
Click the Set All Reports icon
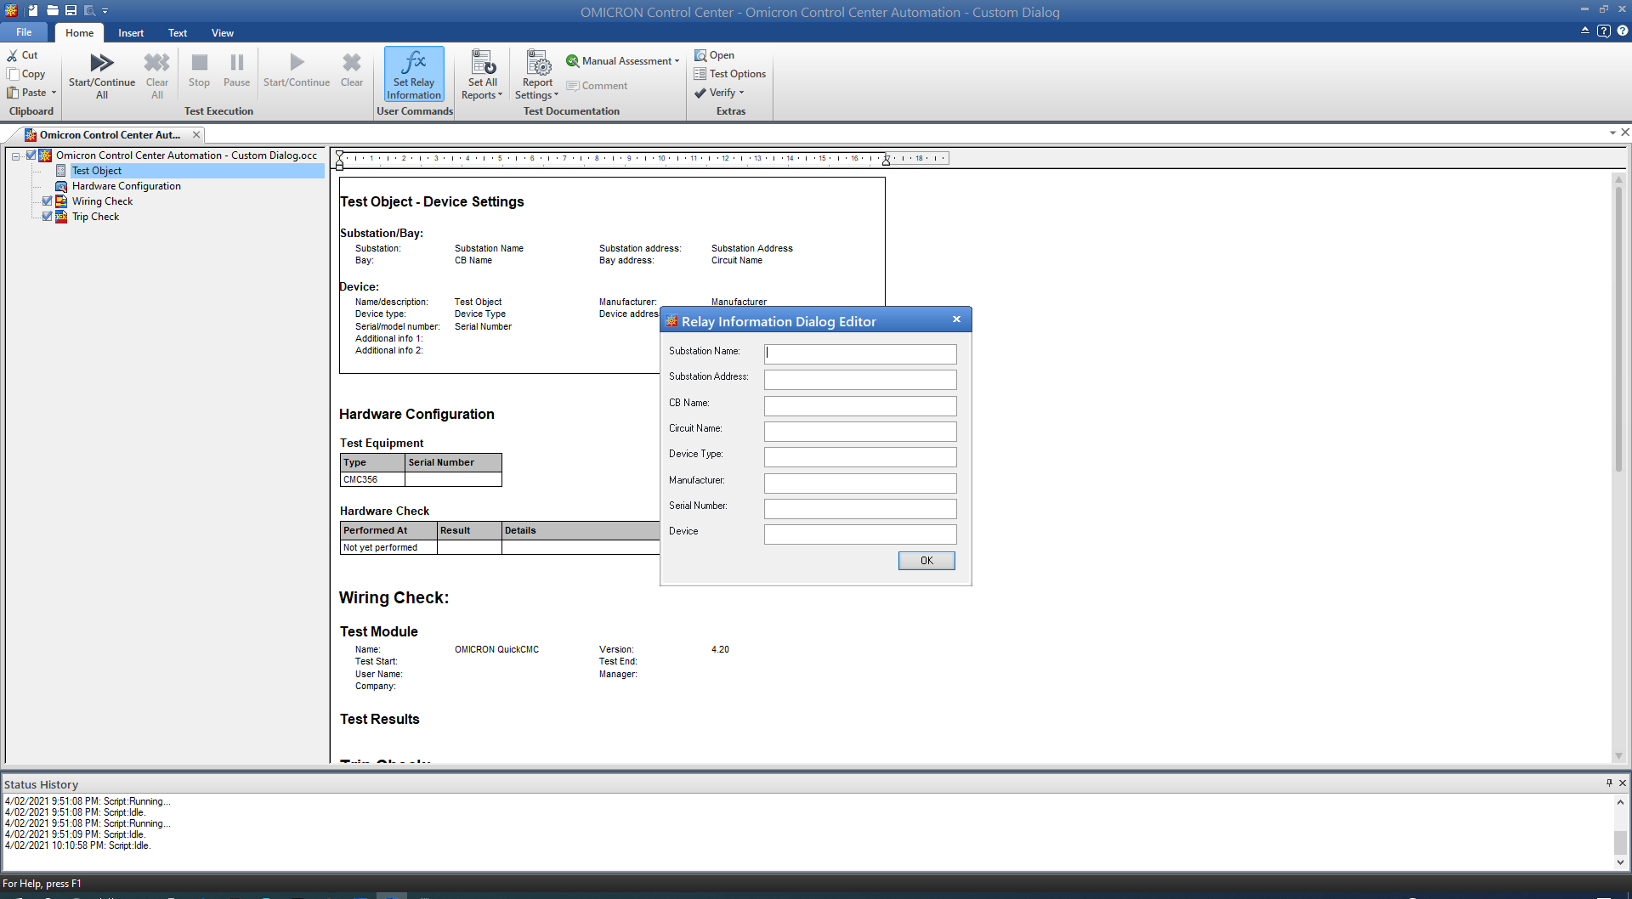(x=484, y=62)
